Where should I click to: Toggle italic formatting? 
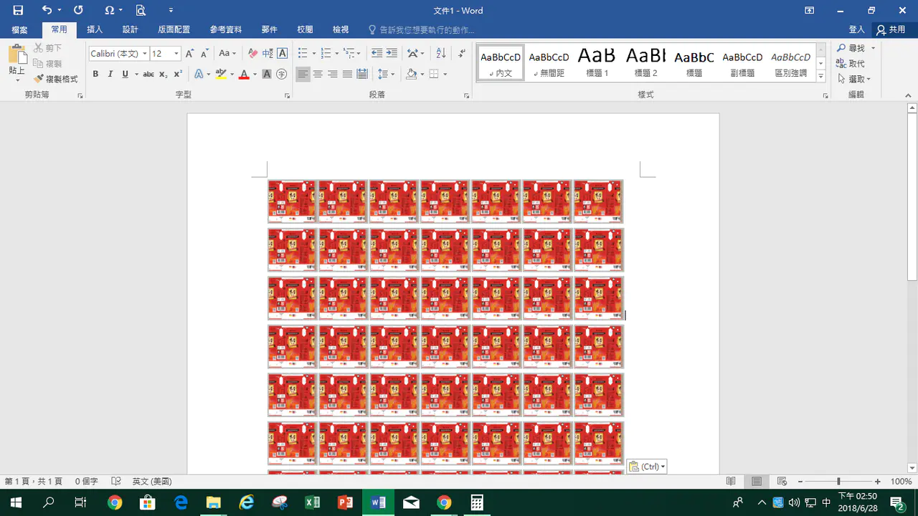110,75
